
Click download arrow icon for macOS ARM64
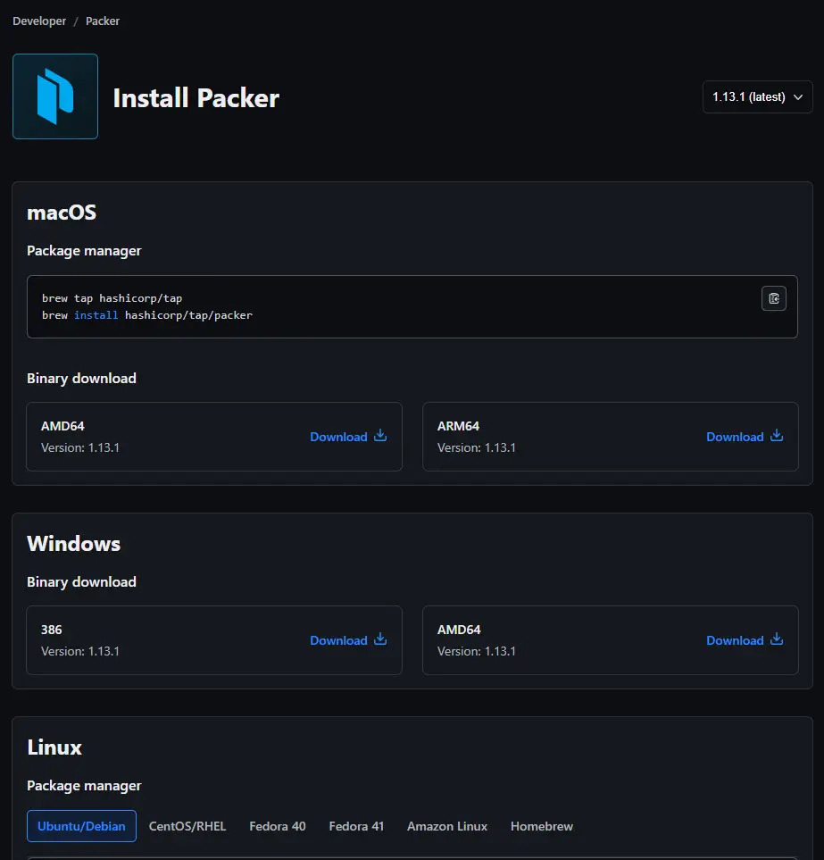[x=777, y=436]
